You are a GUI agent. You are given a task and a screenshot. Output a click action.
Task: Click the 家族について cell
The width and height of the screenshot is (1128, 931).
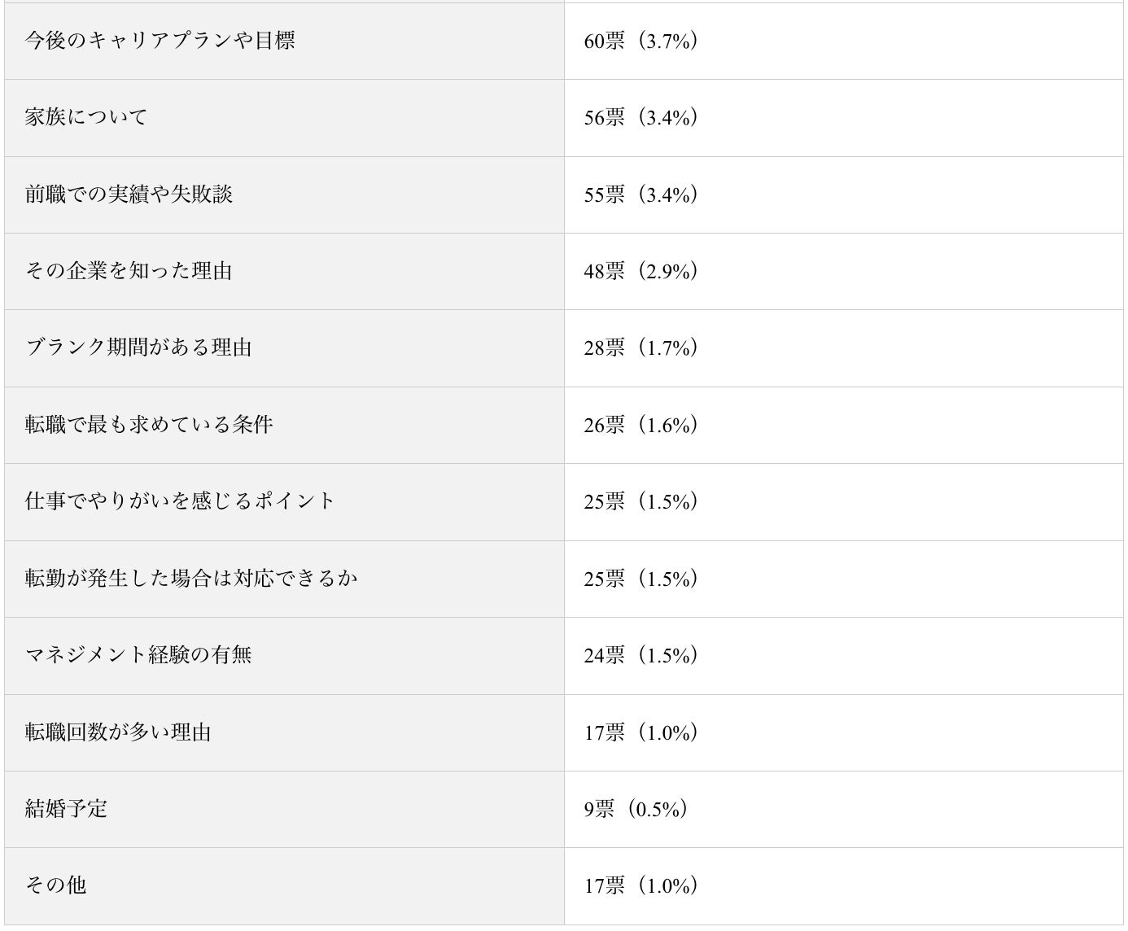(x=86, y=117)
